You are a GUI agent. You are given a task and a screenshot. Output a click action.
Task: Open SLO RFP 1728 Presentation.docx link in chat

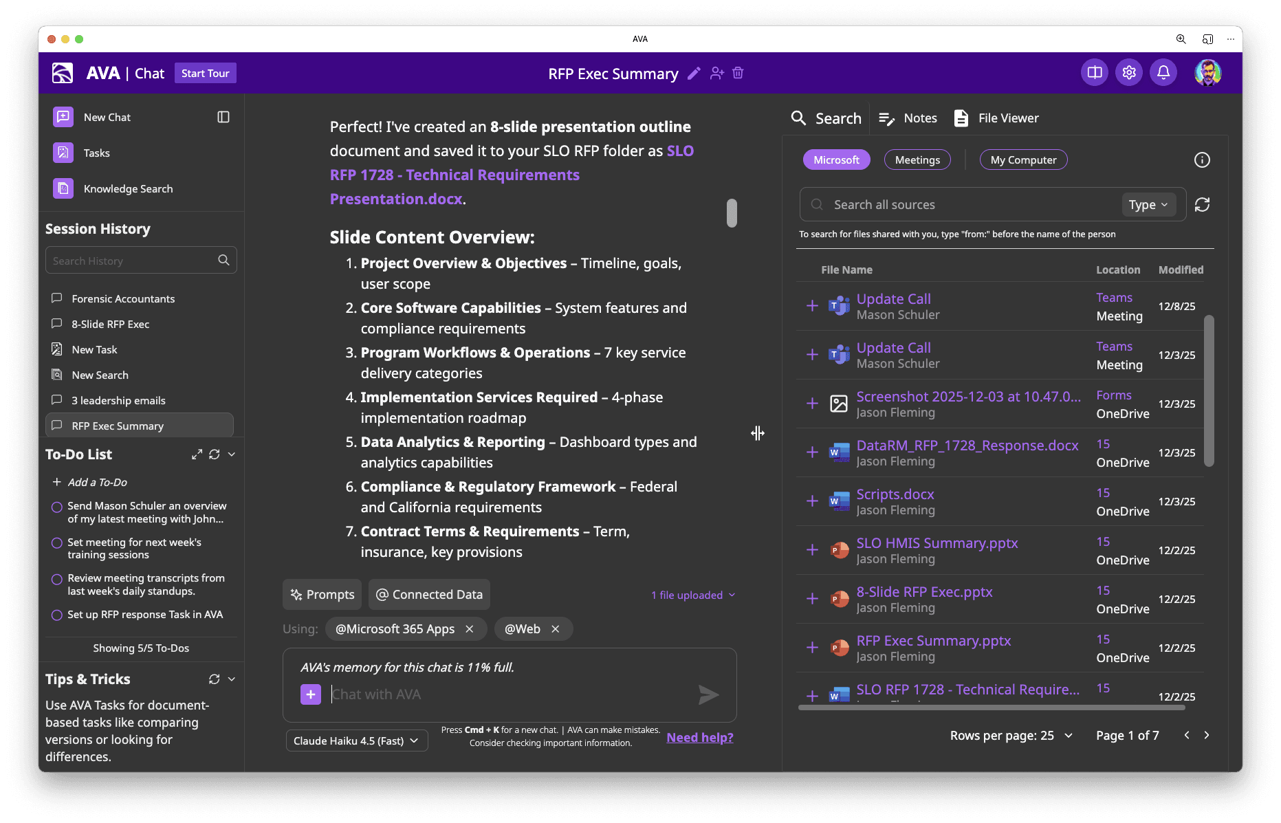pyautogui.click(x=512, y=175)
